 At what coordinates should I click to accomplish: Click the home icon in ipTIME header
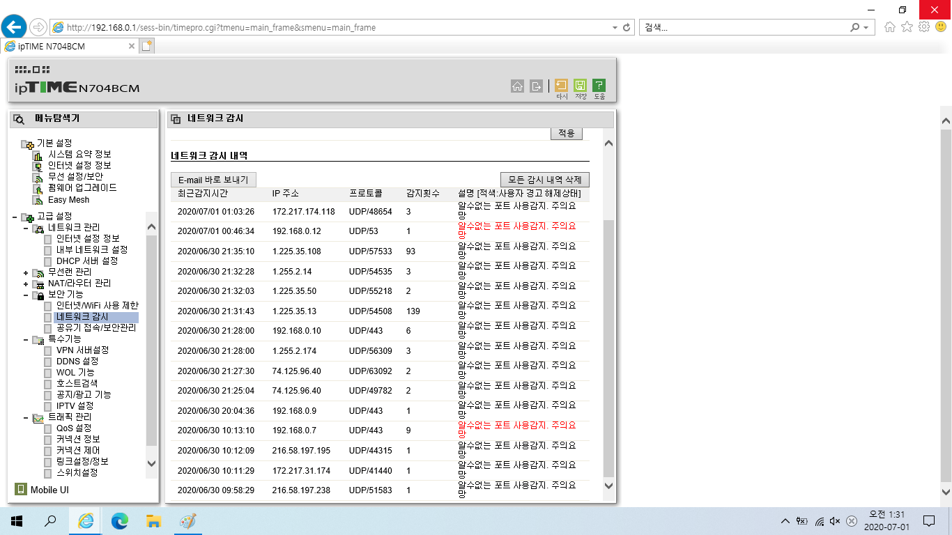pyautogui.click(x=517, y=86)
